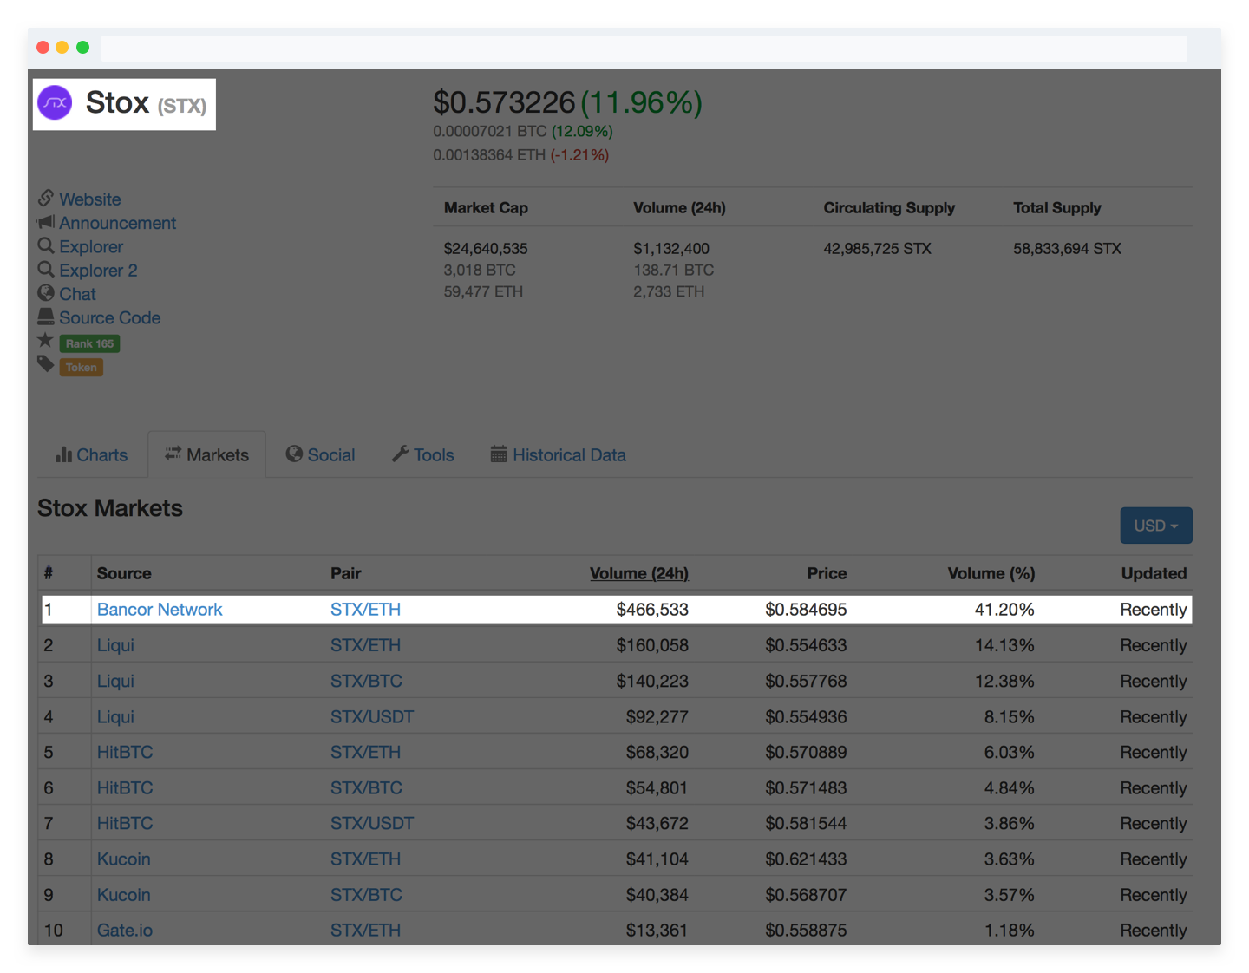
Task: Open the Gate.io exchange link
Action: pos(125,930)
